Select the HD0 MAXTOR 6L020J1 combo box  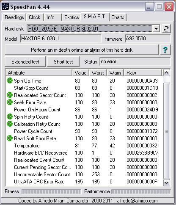pos(93,29)
